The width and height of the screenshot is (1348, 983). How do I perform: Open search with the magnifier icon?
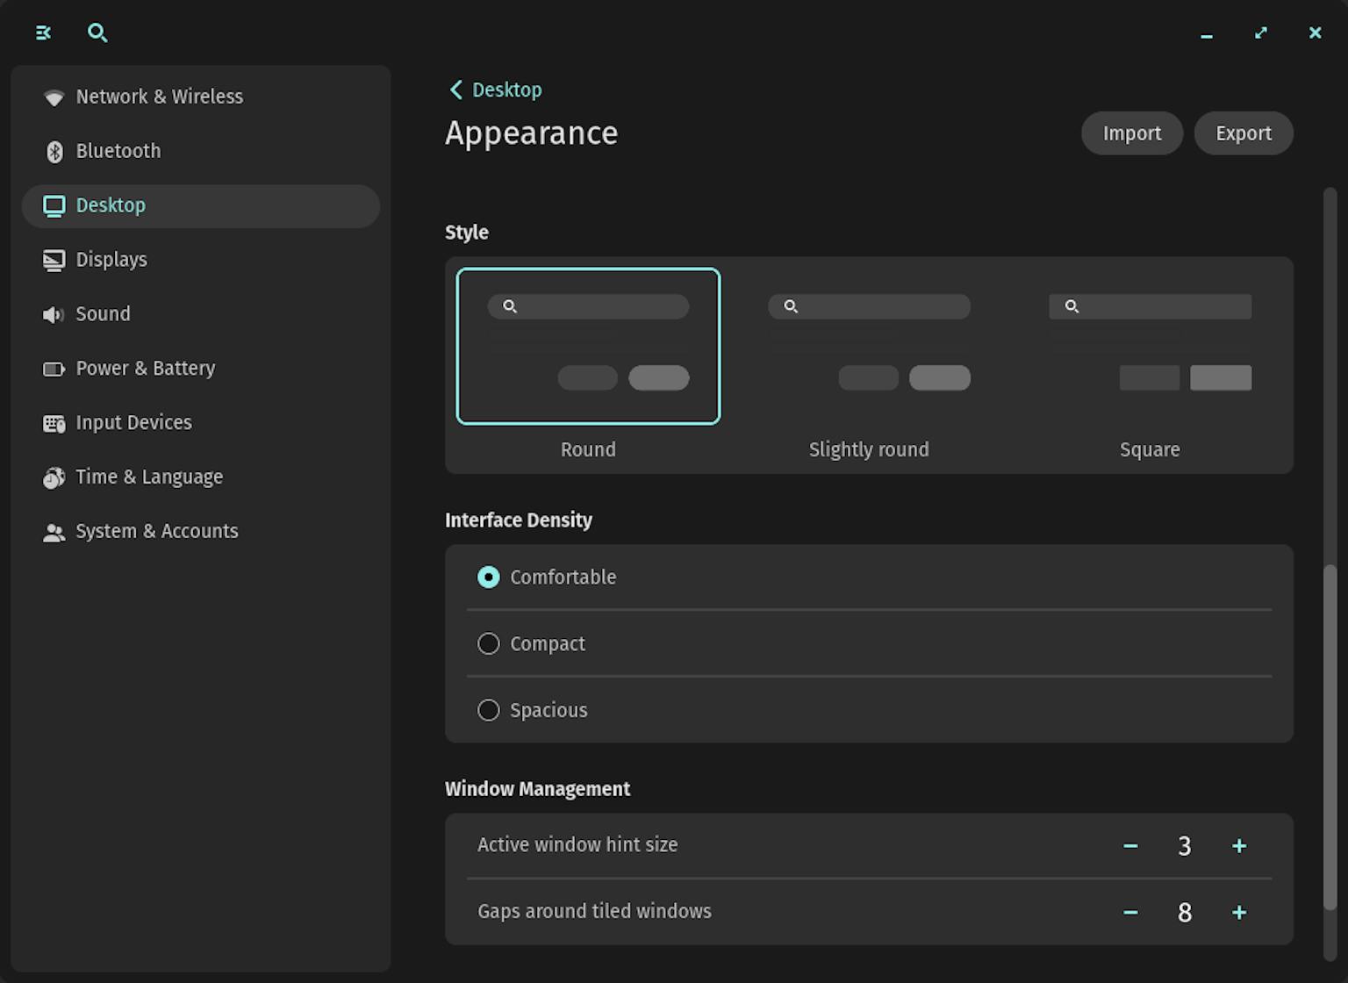pos(97,32)
